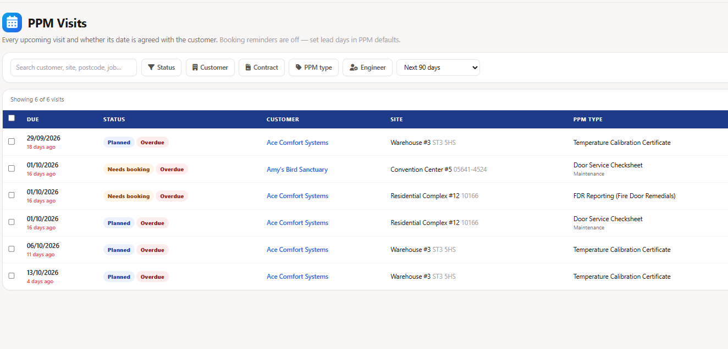Click Temperature Calibration Certificate on 06/10/2026 row
Viewport: 728px width, 349px height.
(622, 250)
